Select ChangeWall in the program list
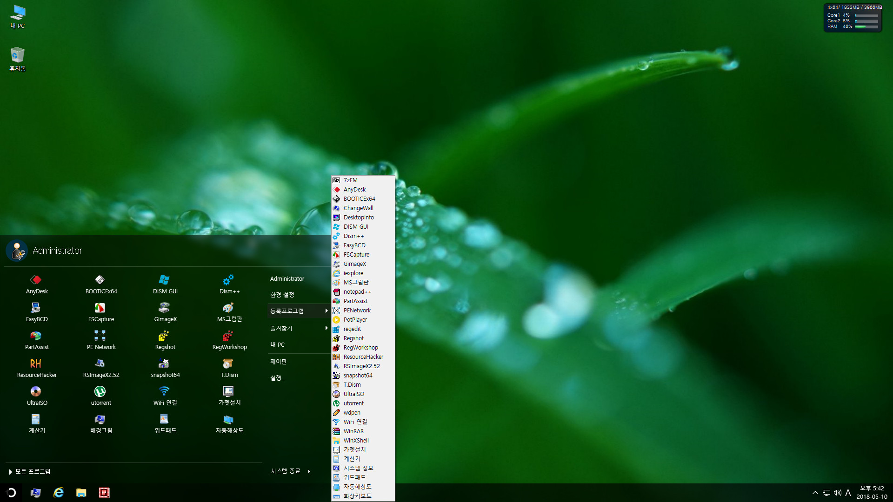Screen dimensions: 893x502 click(x=363, y=208)
